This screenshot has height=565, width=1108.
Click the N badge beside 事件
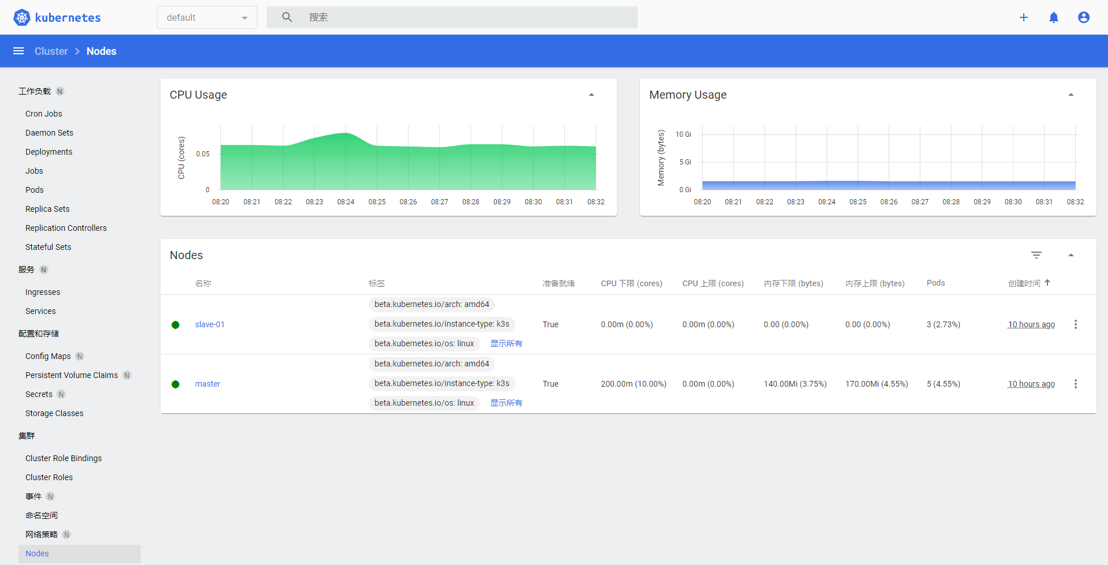50,496
